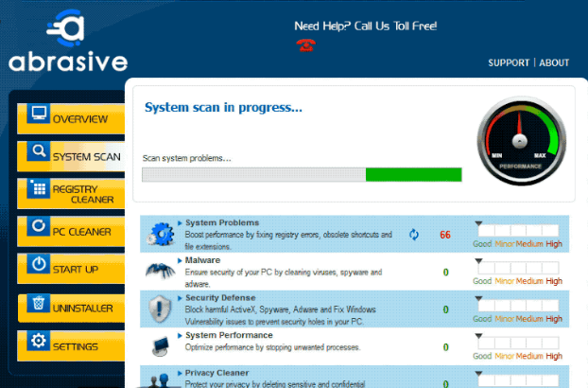Click System Problems severity meter

[519, 229]
